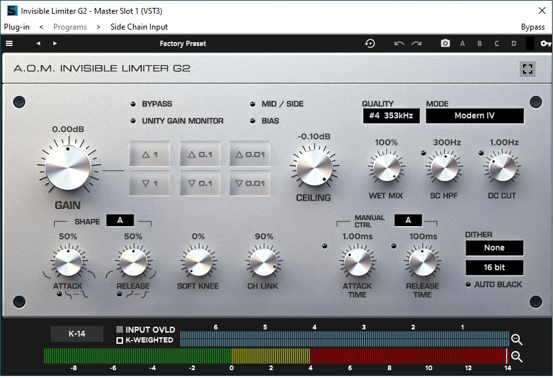
Task: Enable manual RELEASE TIME LED
Action: (x=393, y=246)
